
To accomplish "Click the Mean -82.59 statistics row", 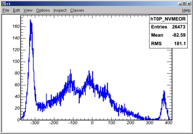I will click(168, 35).
